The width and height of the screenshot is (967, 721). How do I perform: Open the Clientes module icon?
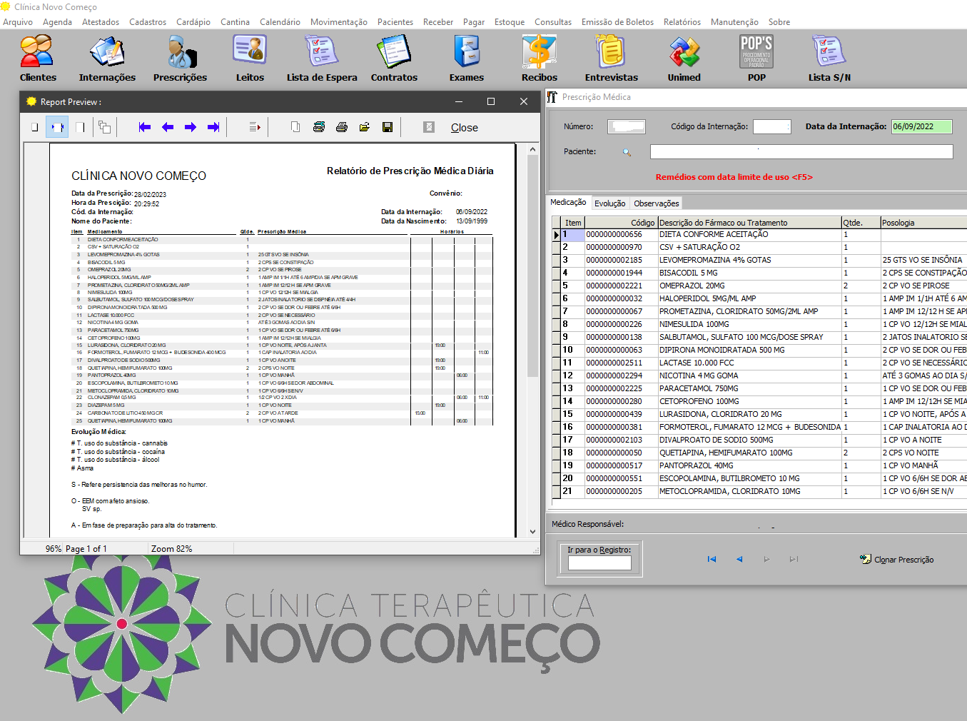coord(38,59)
